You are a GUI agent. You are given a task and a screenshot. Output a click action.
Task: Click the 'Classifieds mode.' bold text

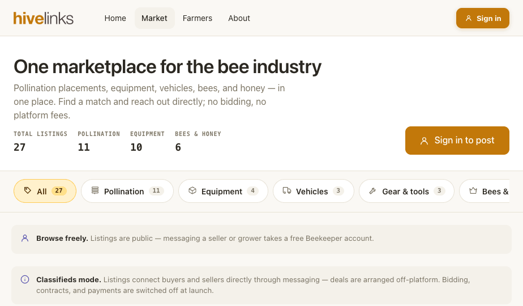[68, 279]
